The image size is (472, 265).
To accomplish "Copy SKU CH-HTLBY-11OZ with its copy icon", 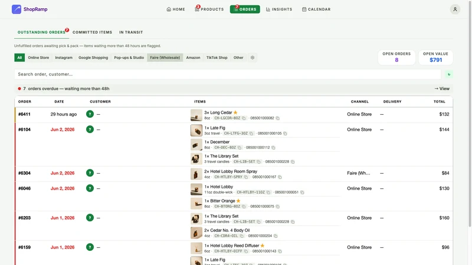I will point(268,193).
